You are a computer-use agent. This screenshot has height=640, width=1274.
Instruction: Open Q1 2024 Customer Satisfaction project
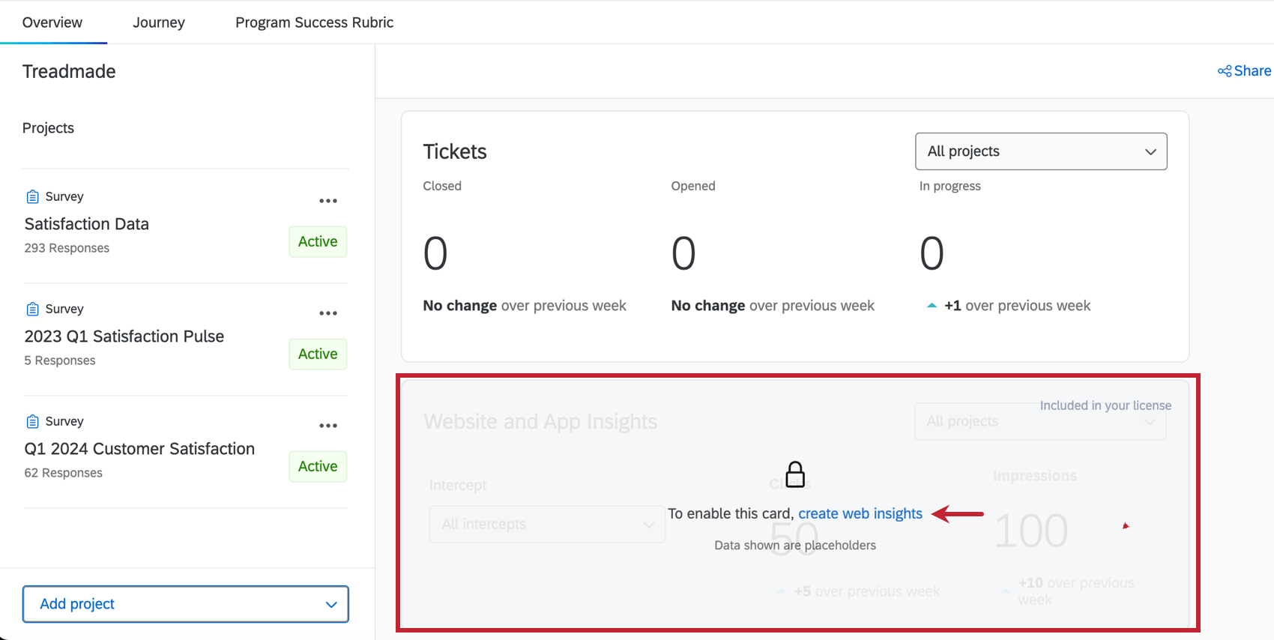pos(139,449)
